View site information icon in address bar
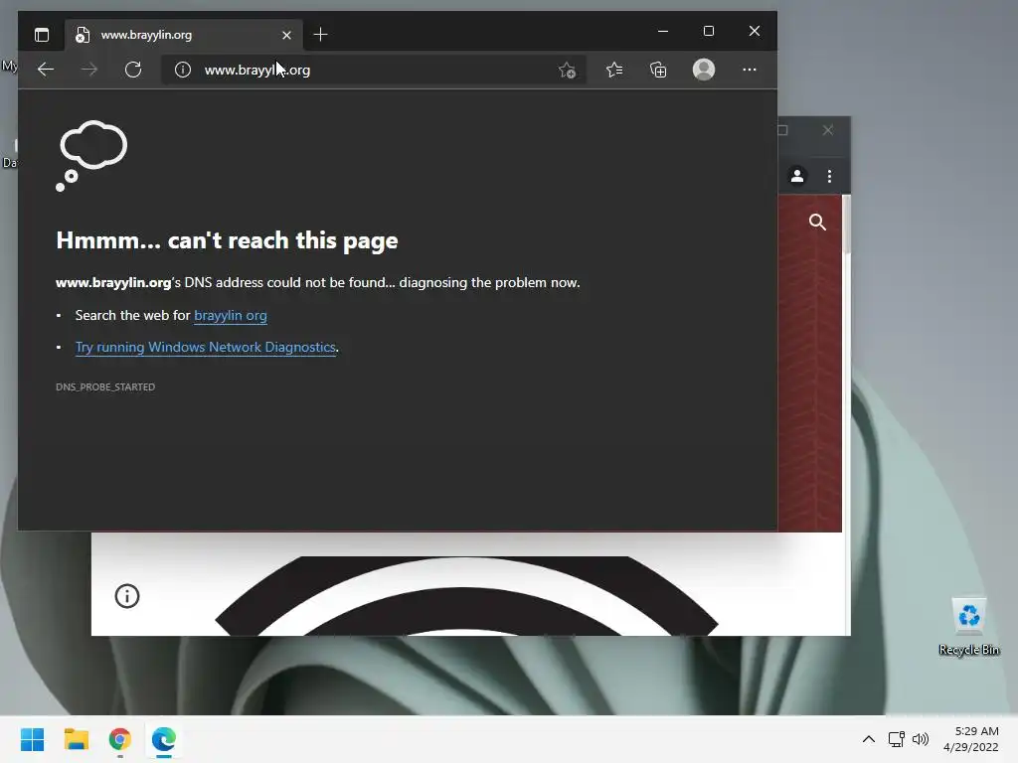Image resolution: width=1018 pixels, height=763 pixels. (x=183, y=70)
